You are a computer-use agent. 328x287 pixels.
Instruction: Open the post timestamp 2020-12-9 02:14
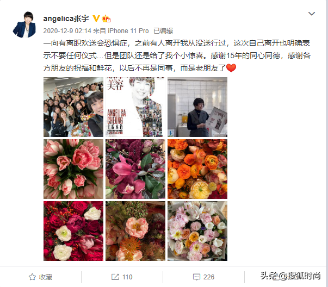[x=67, y=31]
